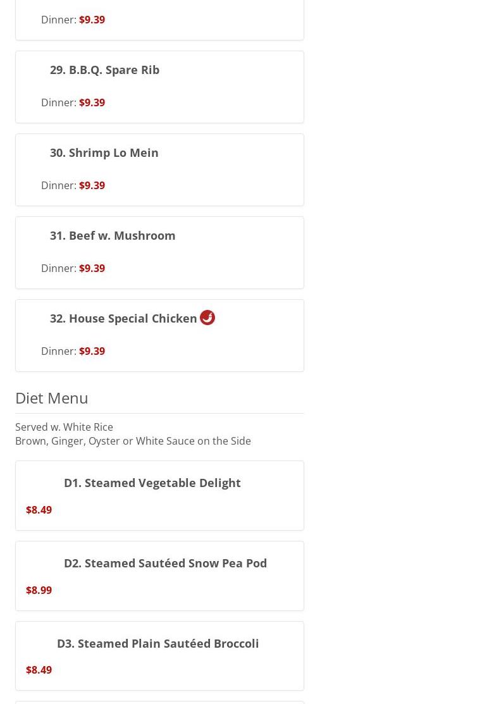Click the $9.39 price under Shrimp Lo Mein
This screenshot has width=487, height=704.
pos(92,185)
